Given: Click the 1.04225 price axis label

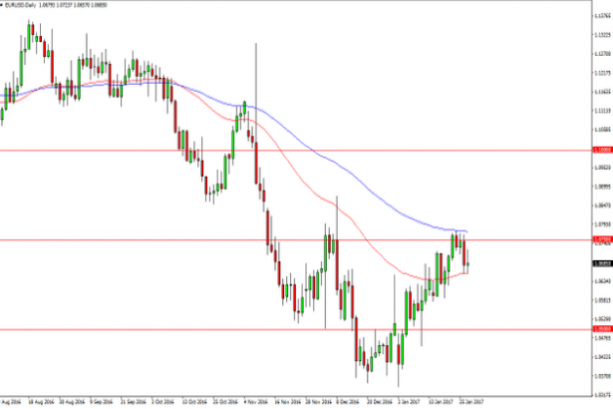Looking at the screenshot, I should coord(602,357).
